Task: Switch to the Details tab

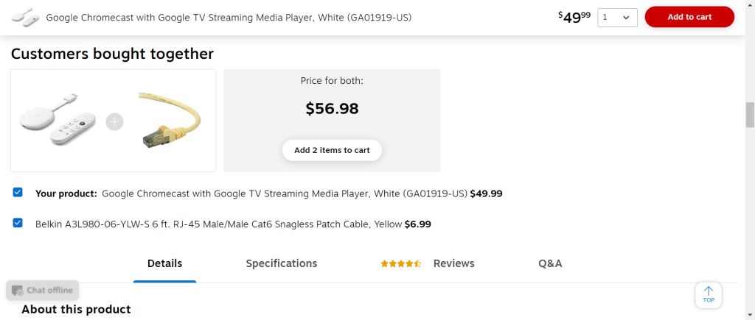Action: pos(164,263)
